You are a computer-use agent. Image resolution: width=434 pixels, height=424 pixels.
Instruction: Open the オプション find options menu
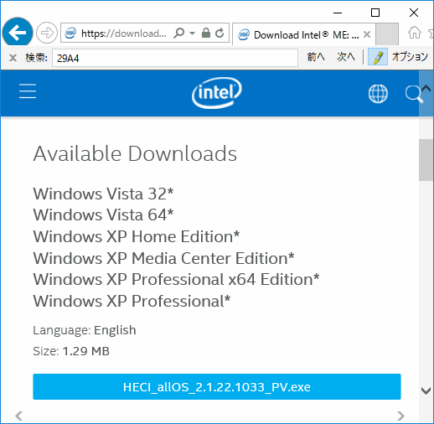(x=410, y=57)
